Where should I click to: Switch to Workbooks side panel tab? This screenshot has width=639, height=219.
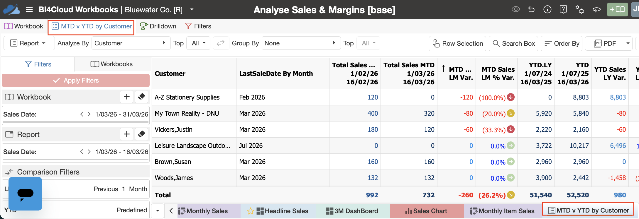(x=112, y=64)
